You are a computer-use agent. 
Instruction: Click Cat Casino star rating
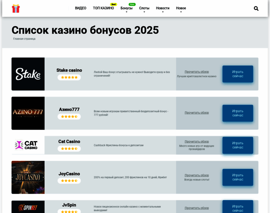coord(69,149)
